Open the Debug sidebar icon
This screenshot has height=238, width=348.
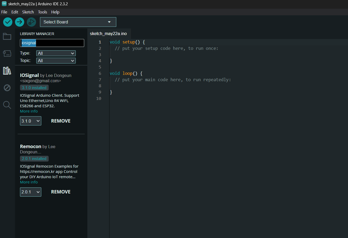7,88
